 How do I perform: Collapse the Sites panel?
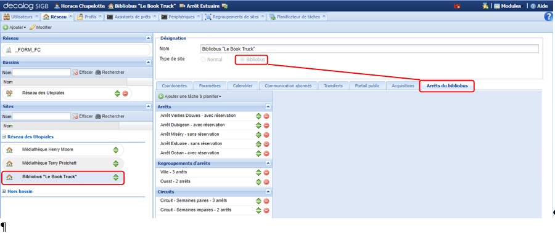click(x=148, y=106)
